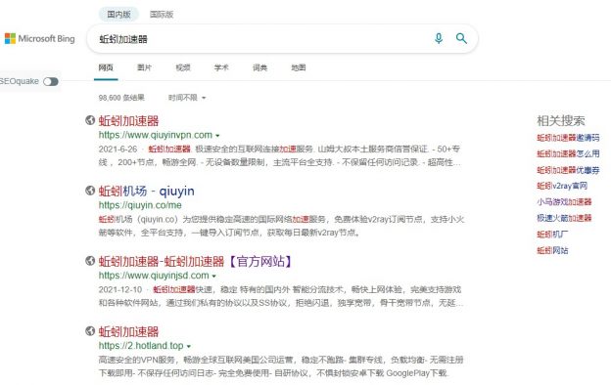Screen dimensions: 611x385
Task: Open the 蚯蚓加速器 title above hotland.top
Action: 128,331
